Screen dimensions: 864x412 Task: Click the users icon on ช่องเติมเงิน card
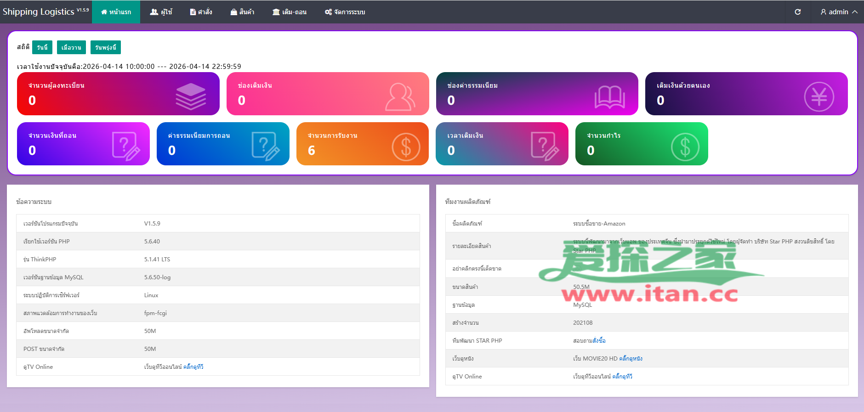click(400, 96)
